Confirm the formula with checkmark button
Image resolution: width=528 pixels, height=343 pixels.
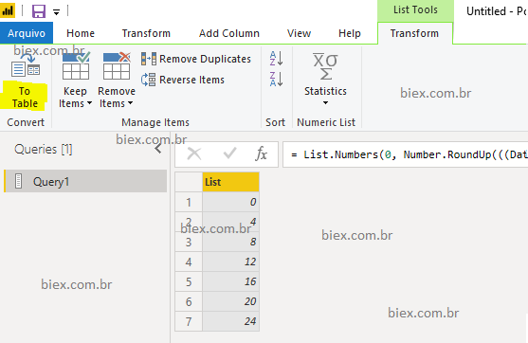coord(229,153)
